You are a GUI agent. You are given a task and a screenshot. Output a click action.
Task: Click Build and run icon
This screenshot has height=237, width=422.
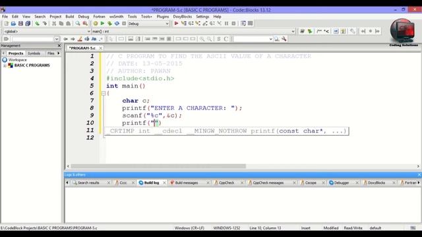[x=109, y=24]
